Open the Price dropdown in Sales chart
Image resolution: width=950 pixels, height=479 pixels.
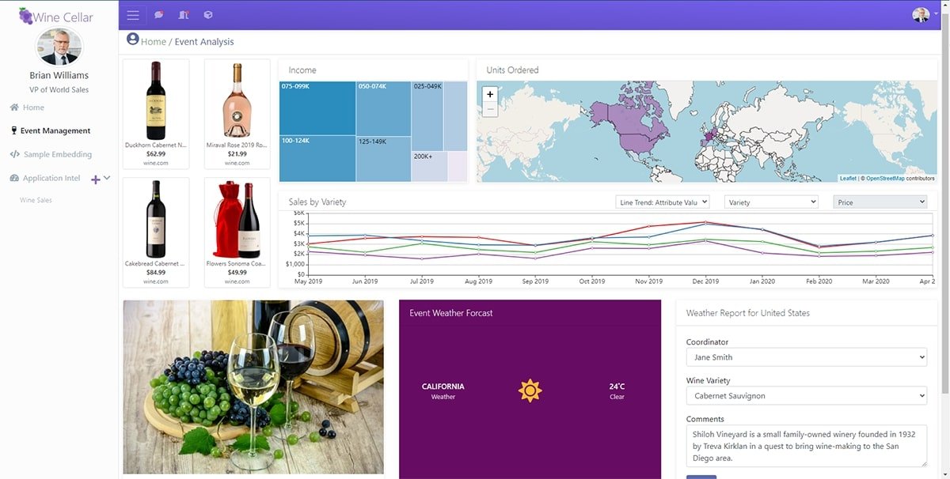click(x=880, y=202)
